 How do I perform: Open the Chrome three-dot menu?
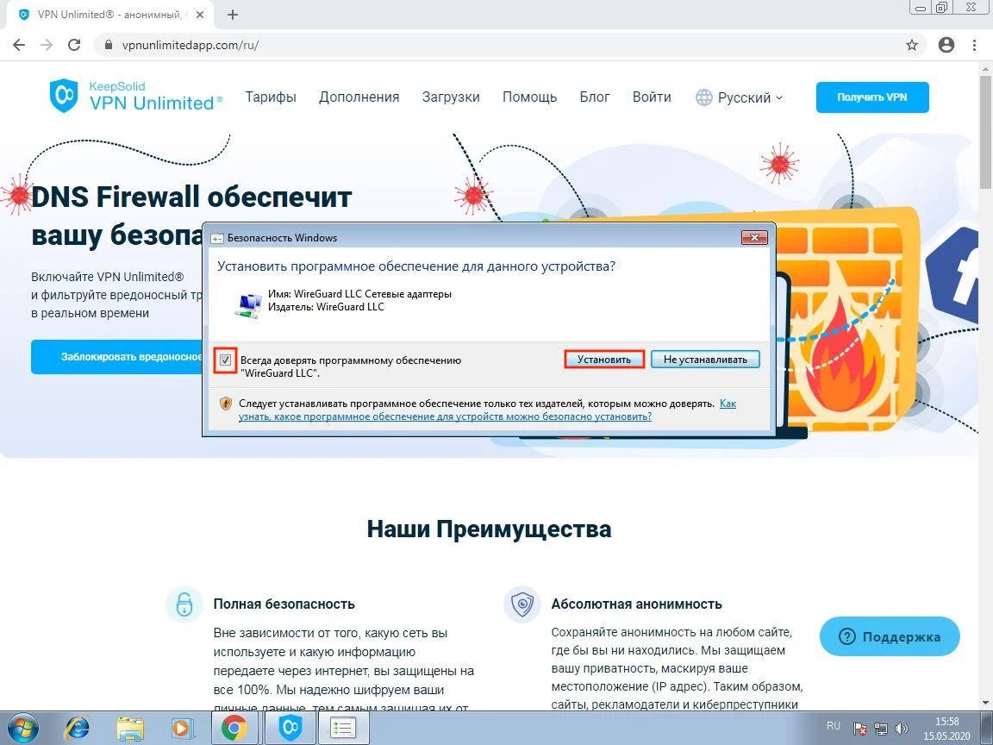click(976, 45)
